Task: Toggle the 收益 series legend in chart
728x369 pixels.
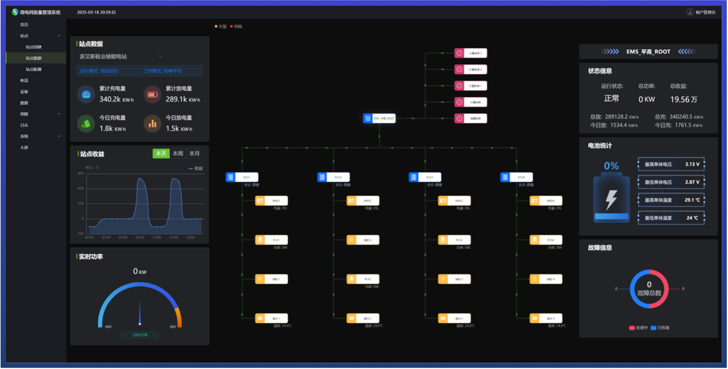Action: 195,169
